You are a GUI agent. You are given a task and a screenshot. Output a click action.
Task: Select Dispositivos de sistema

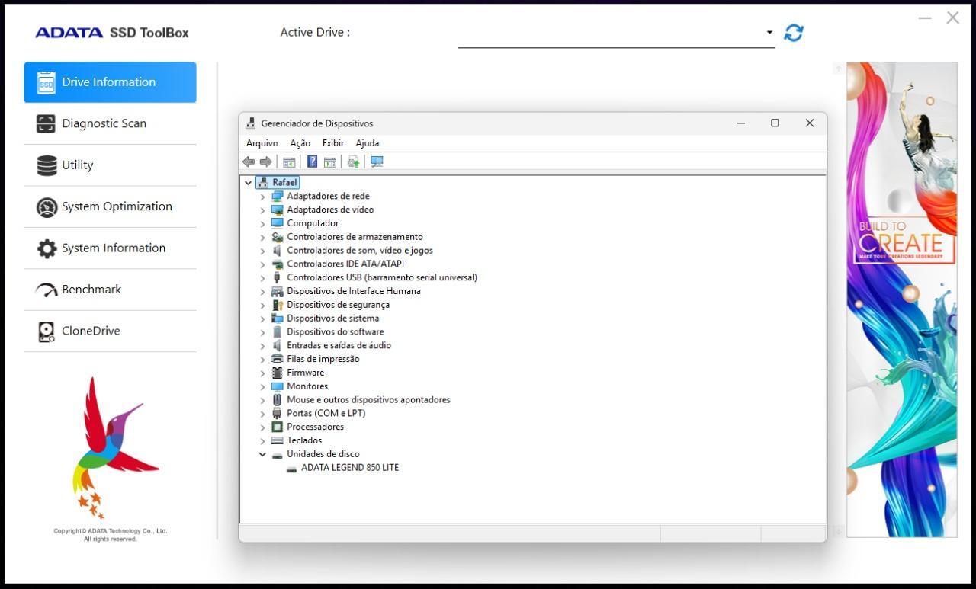pyautogui.click(x=332, y=319)
